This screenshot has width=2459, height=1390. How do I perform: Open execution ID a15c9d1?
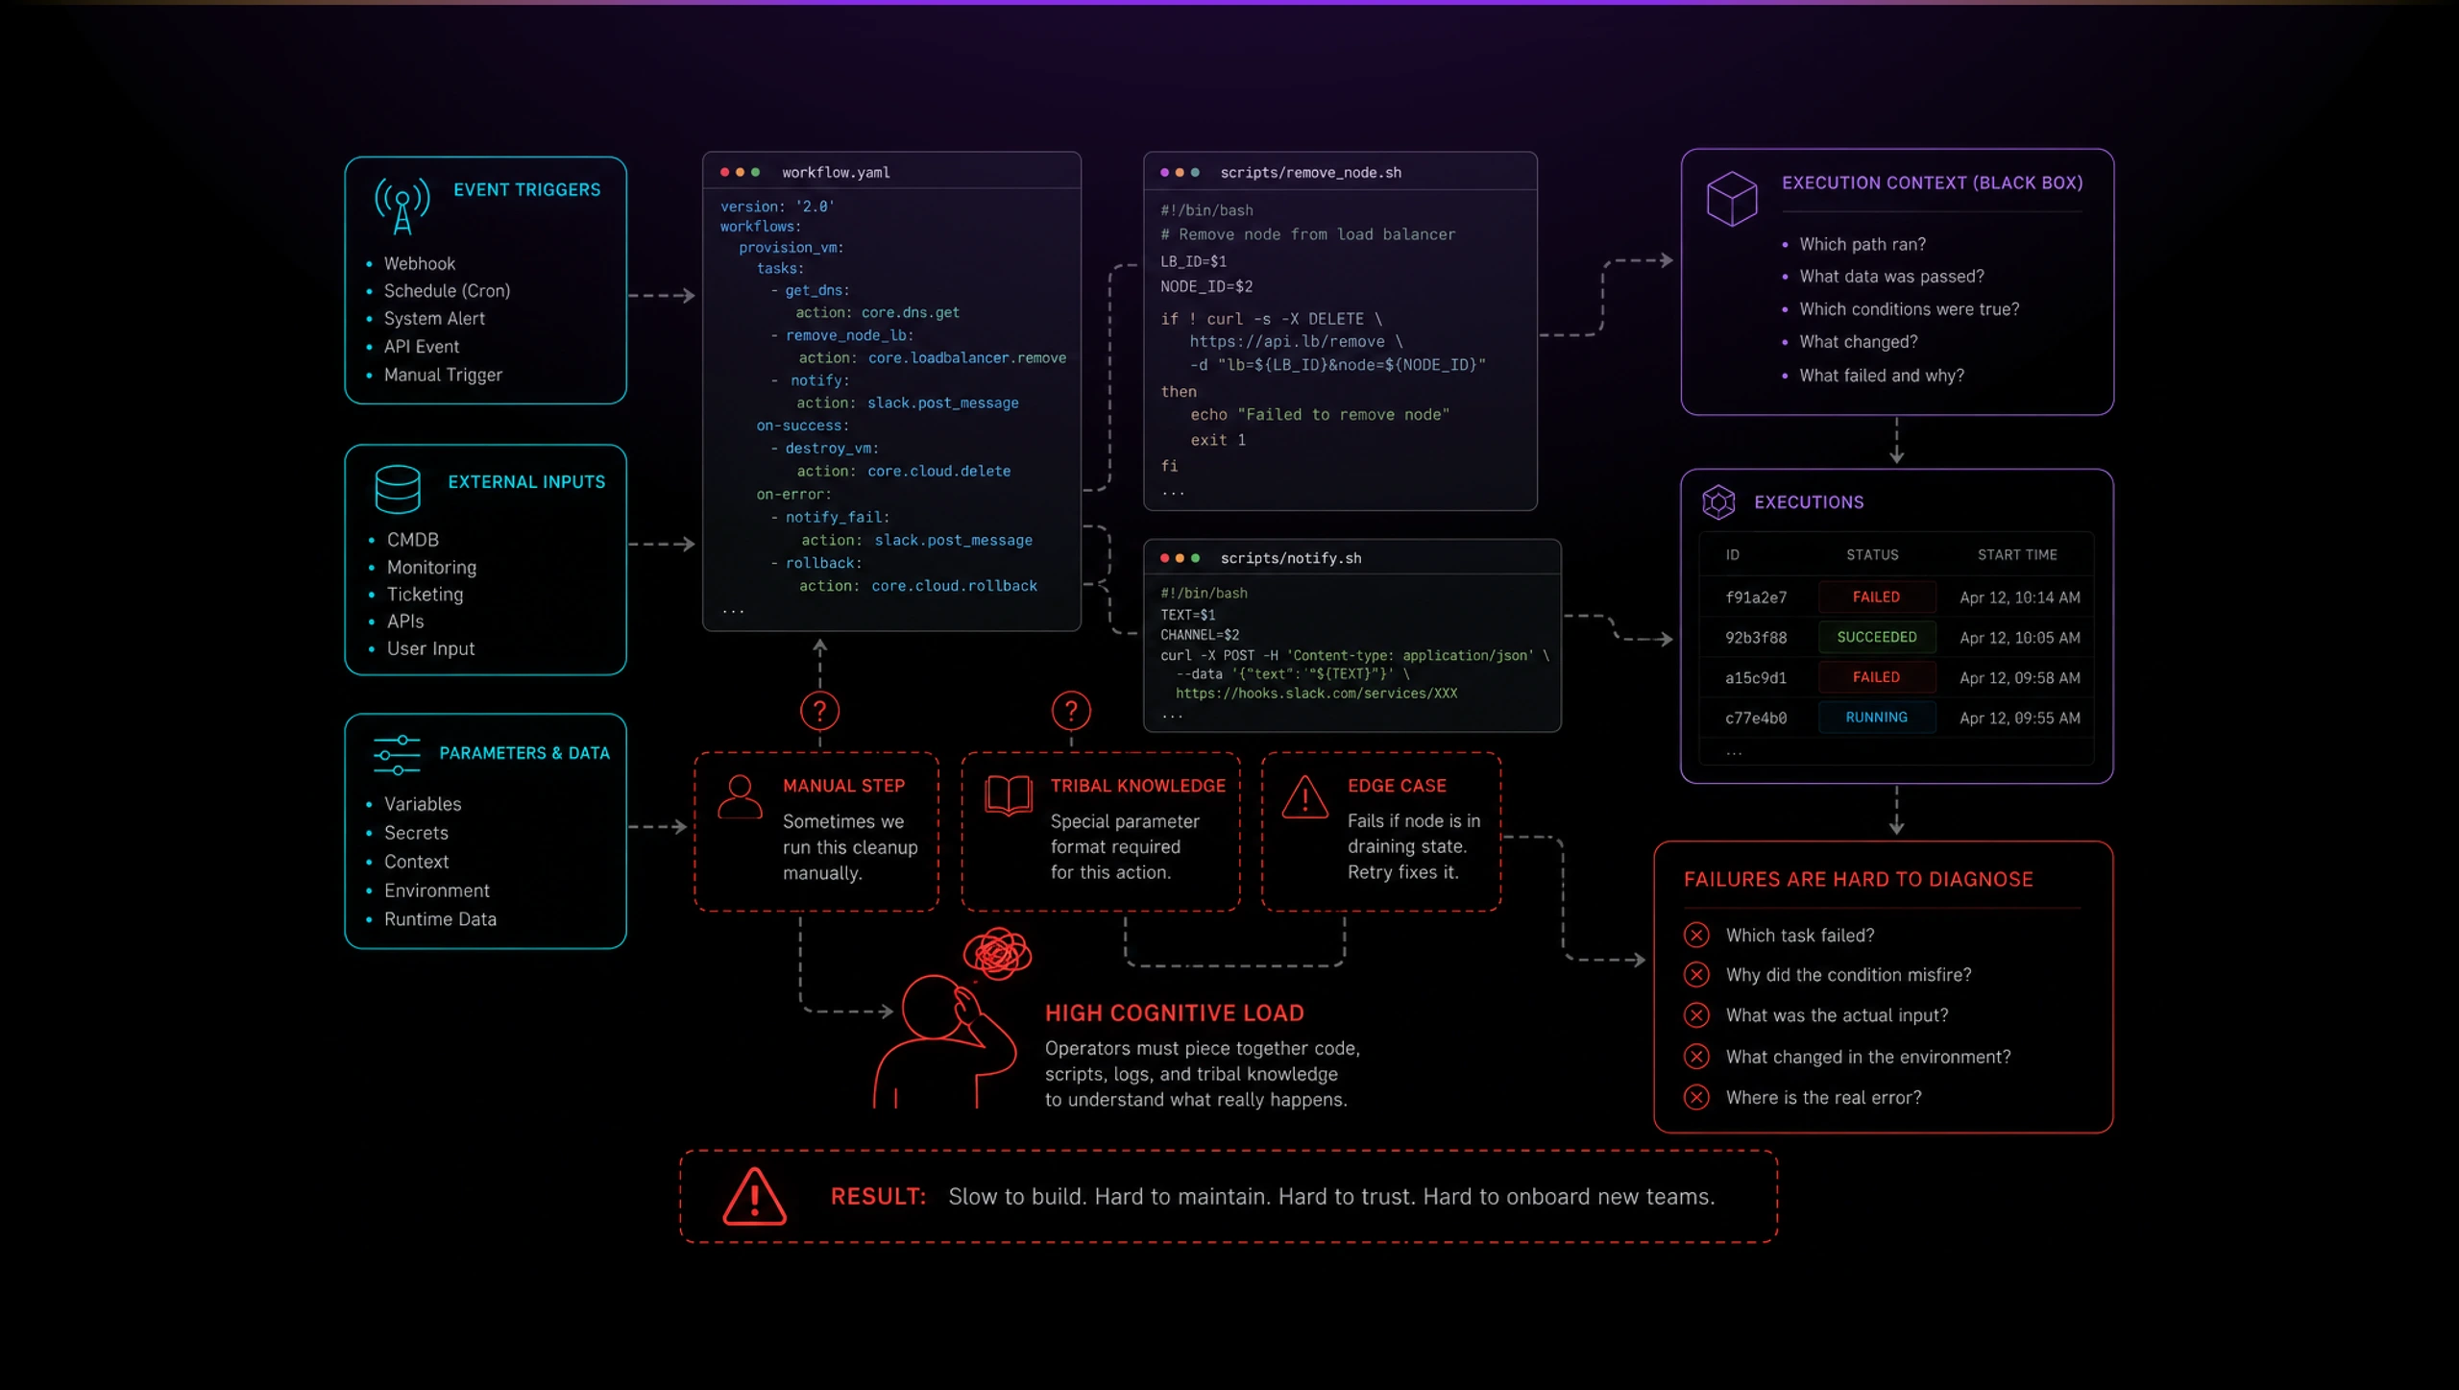coord(1756,678)
